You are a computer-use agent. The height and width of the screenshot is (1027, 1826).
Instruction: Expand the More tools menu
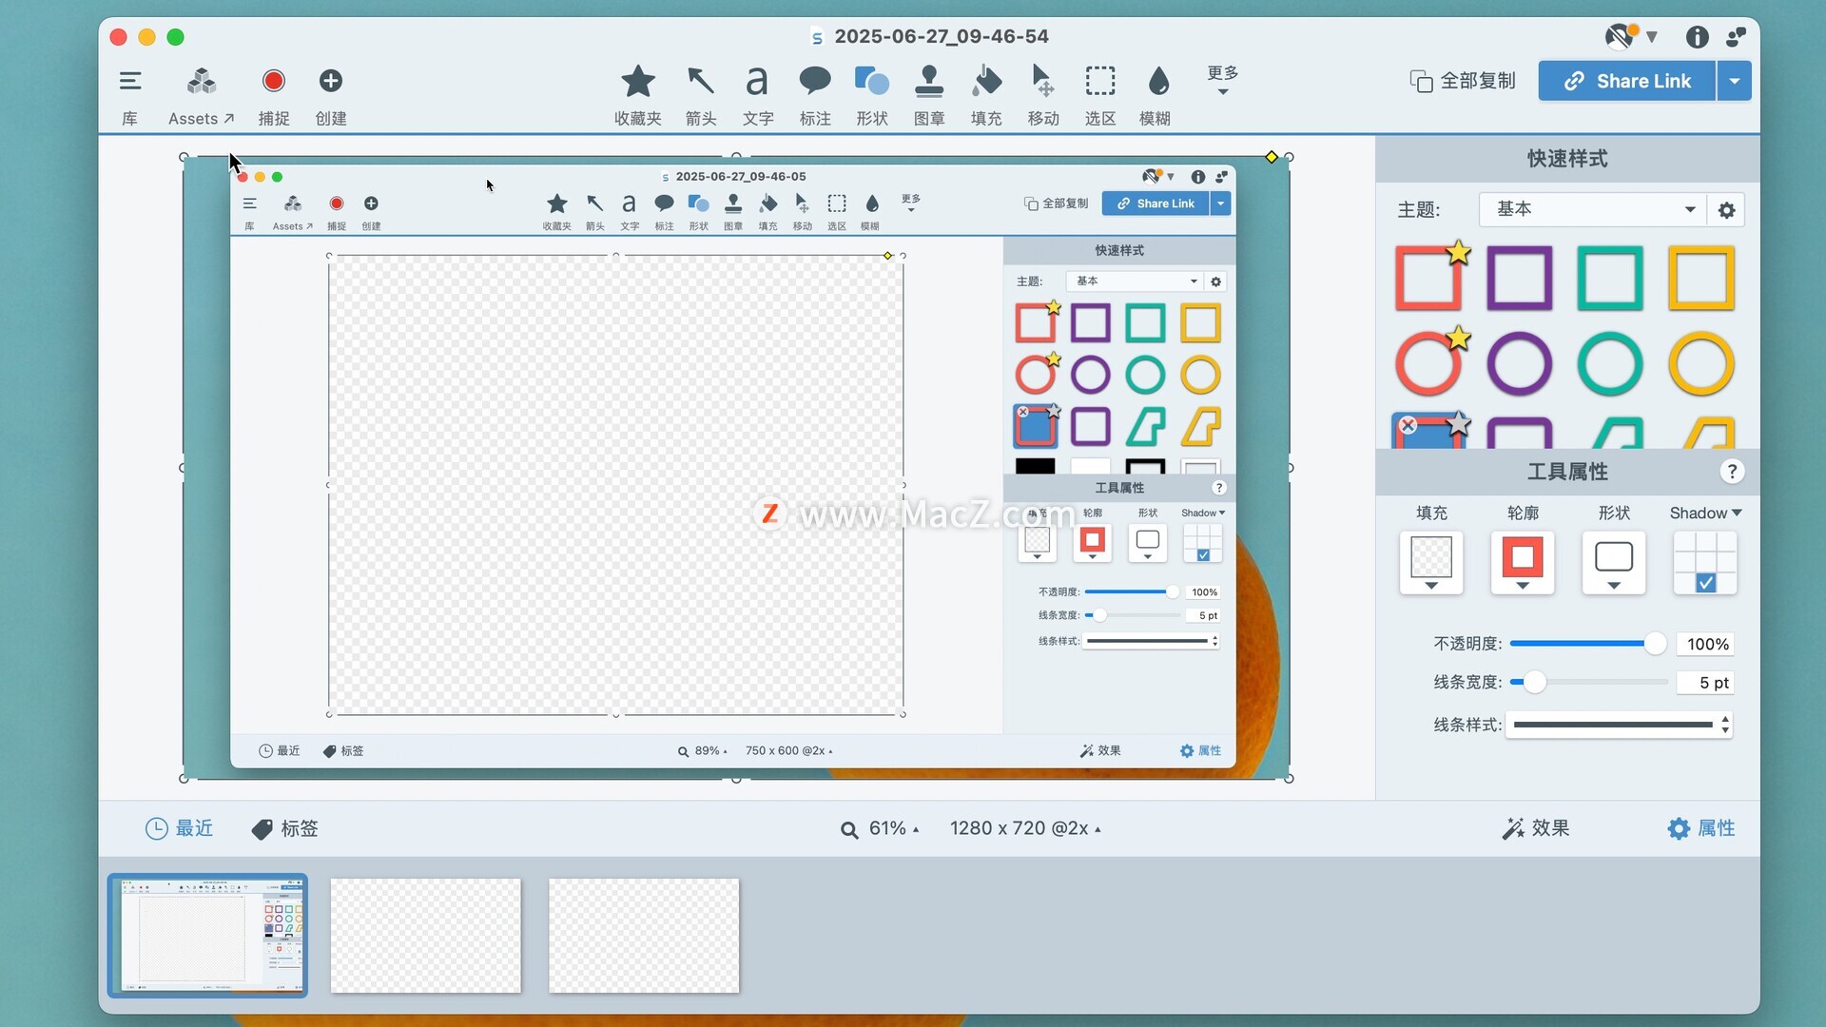[x=1223, y=80]
